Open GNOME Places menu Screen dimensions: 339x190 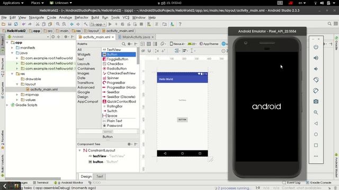click(x=37, y=3)
